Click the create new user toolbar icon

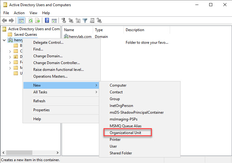coord(64,21)
